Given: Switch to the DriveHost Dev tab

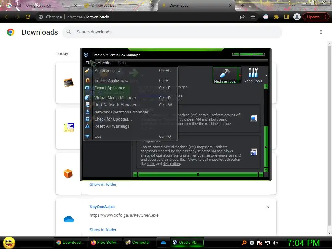Looking at the screenshot, I should [x=119, y=6].
